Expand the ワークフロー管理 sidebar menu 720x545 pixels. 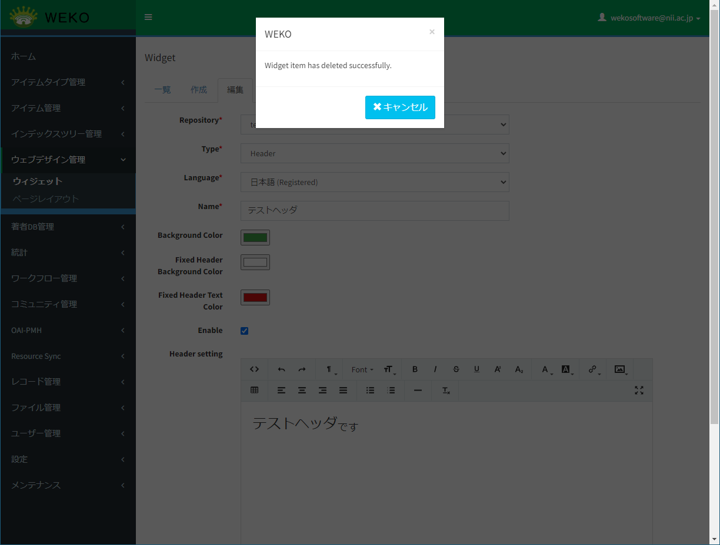[x=68, y=278]
